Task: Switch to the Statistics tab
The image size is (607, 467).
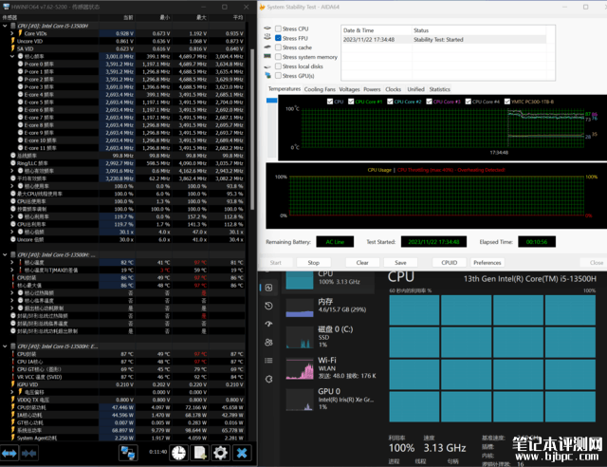Action: coord(440,89)
